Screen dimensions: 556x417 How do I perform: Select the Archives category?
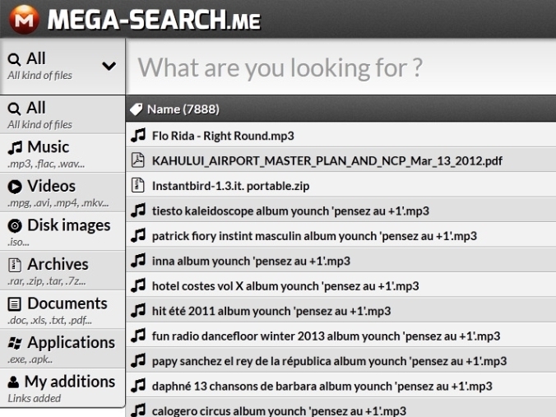pyautogui.click(x=63, y=271)
